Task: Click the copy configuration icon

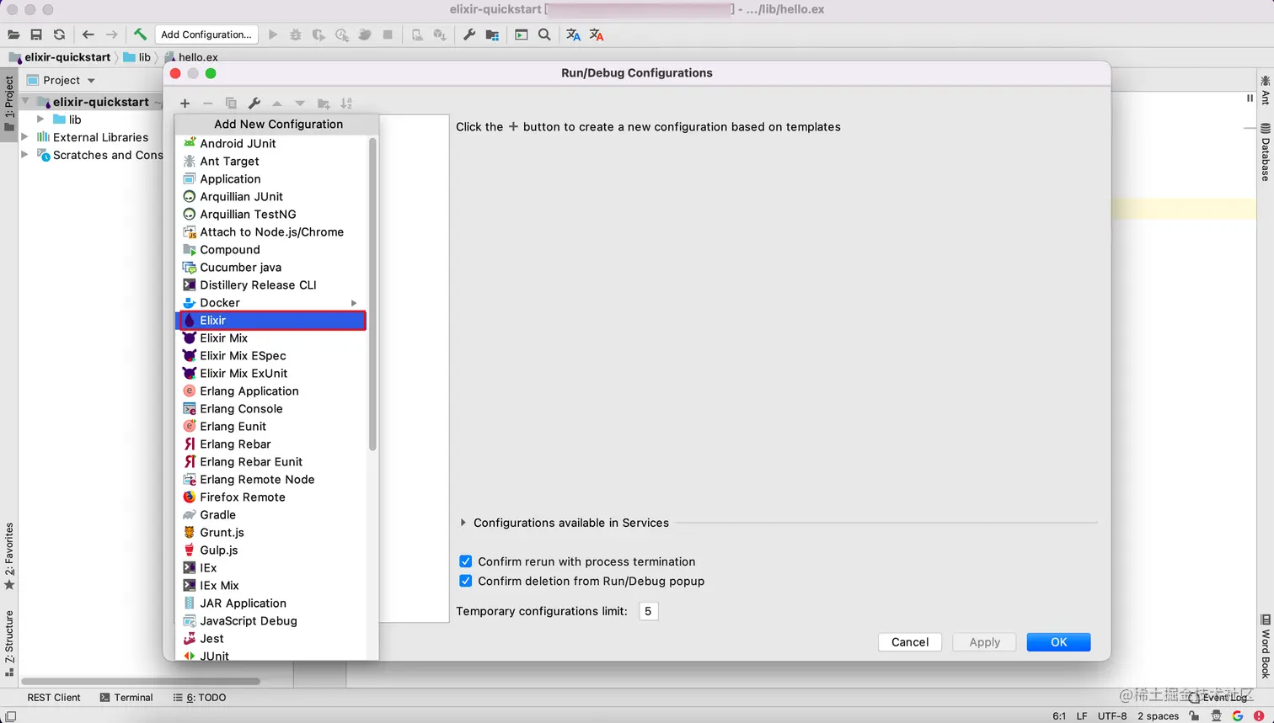Action: (231, 103)
